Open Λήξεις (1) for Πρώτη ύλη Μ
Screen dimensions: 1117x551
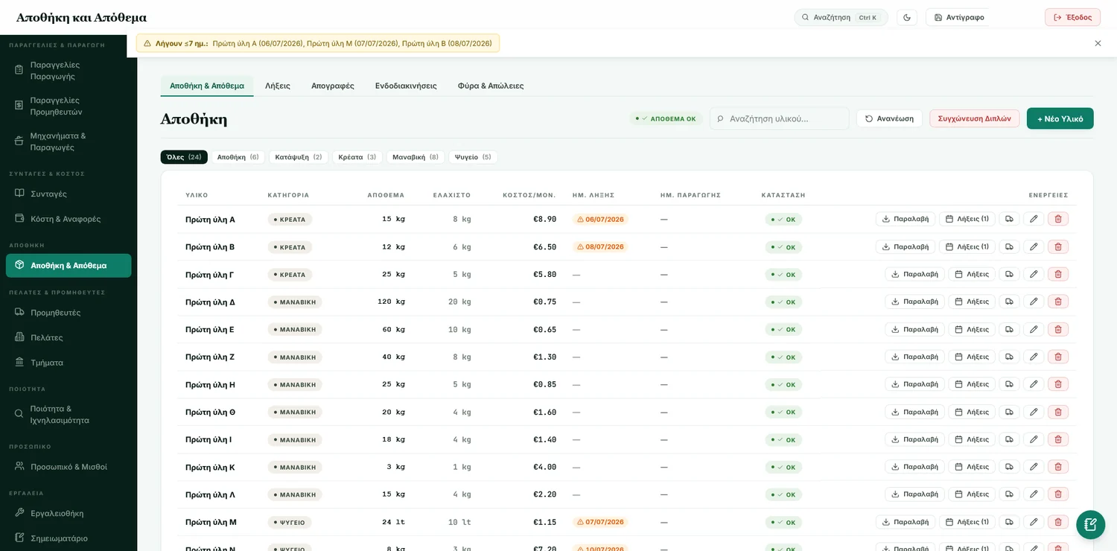967,522
